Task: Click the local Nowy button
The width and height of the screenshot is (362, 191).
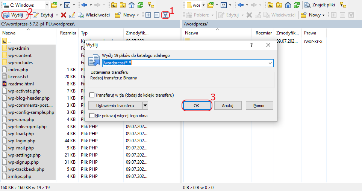Action: pyautogui.click(x=125, y=15)
